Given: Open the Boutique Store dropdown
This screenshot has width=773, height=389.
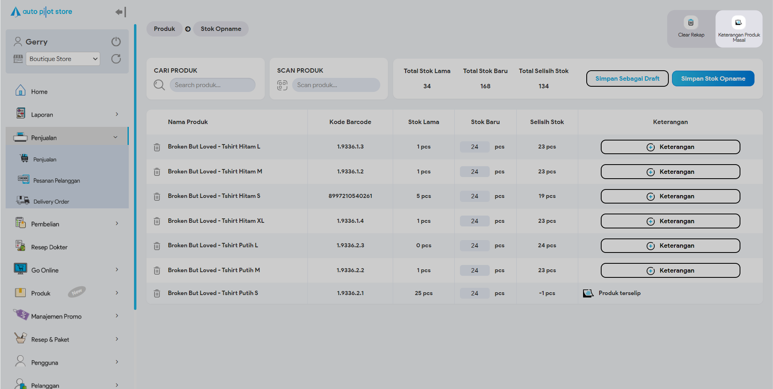Looking at the screenshot, I should 63,59.
